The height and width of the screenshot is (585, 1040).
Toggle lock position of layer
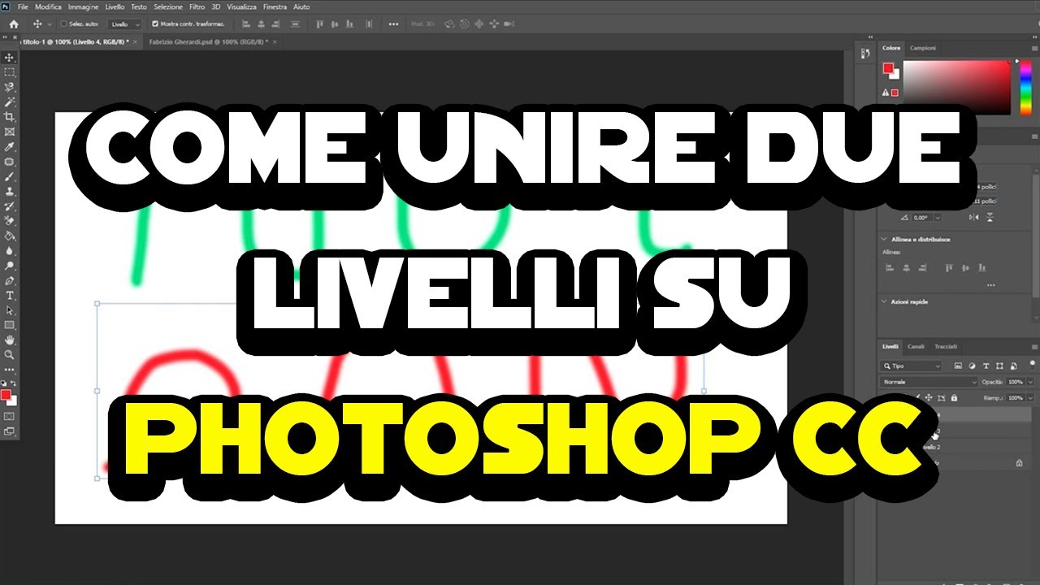[929, 398]
